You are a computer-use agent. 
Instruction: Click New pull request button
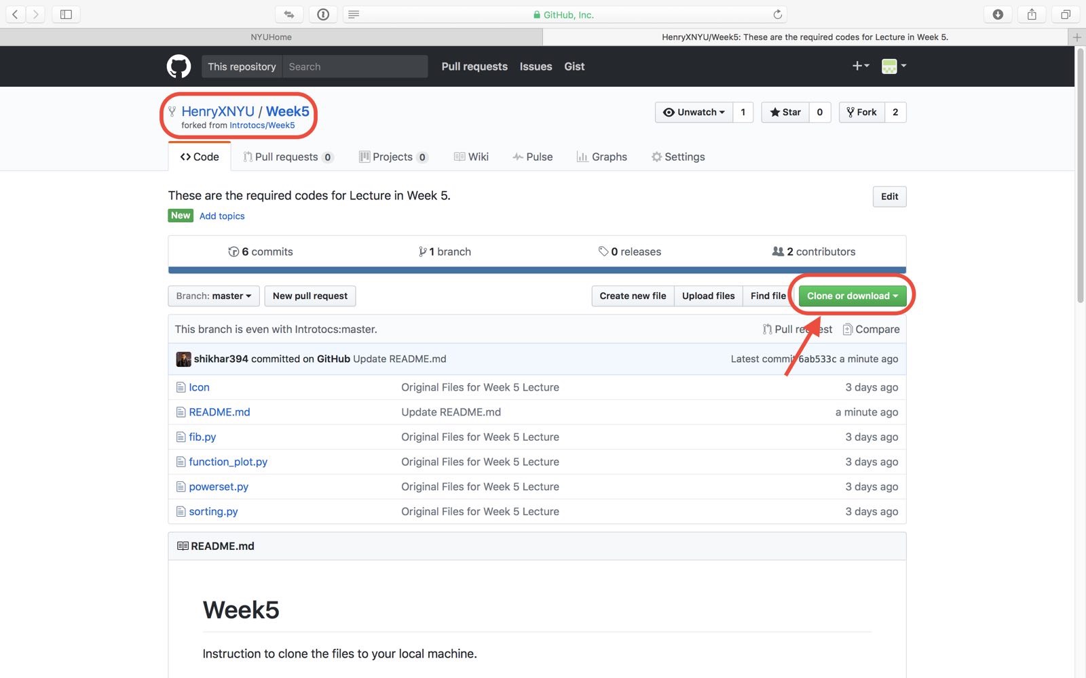[x=310, y=296]
